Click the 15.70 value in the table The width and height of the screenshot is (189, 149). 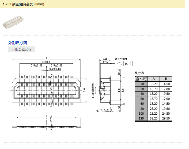pos(153,99)
